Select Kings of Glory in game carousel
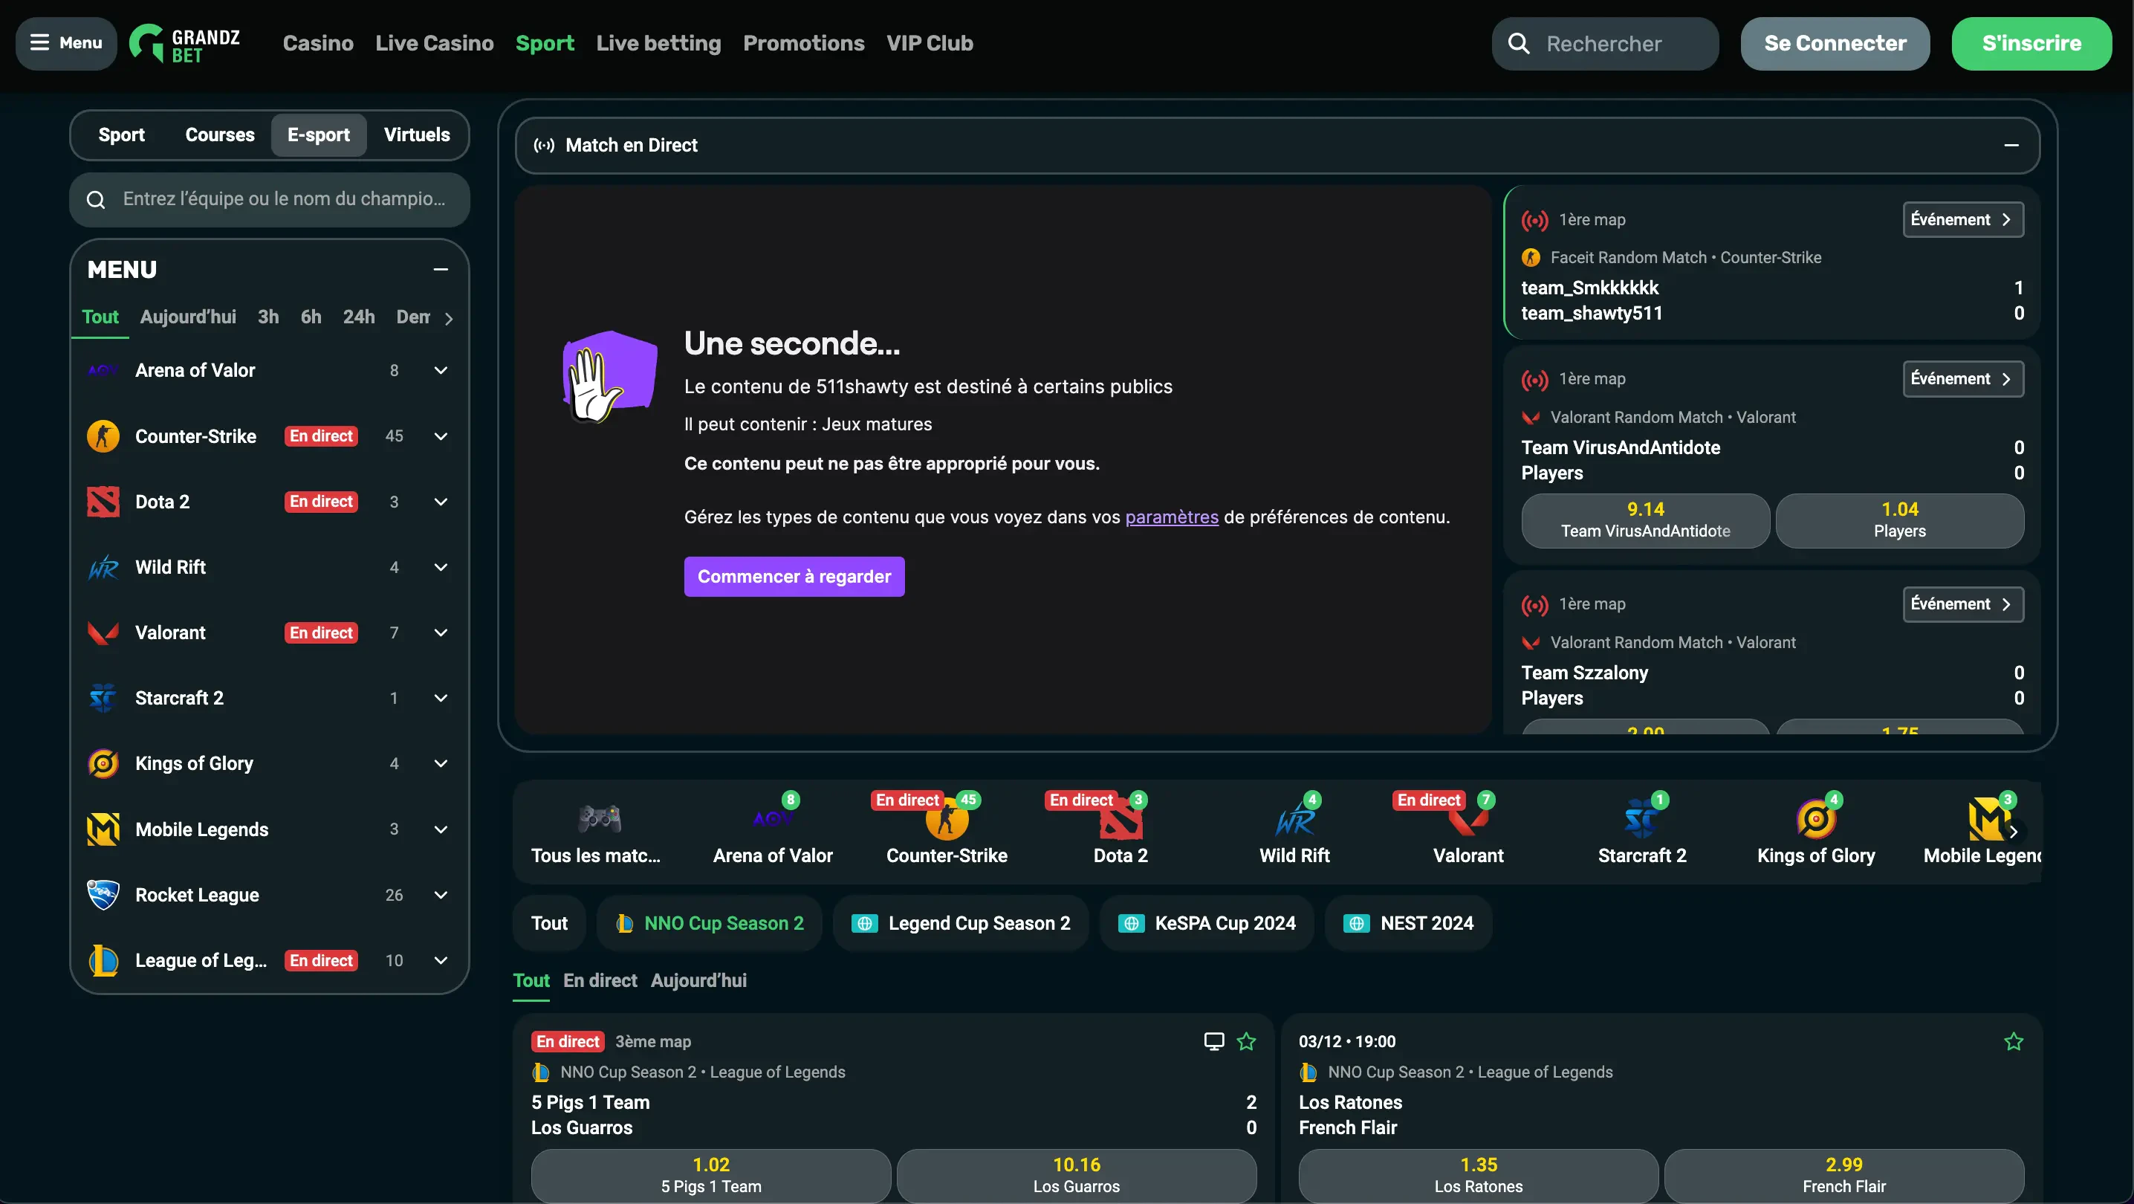The height and width of the screenshot is (1204, 2134). coord(1816,831)
